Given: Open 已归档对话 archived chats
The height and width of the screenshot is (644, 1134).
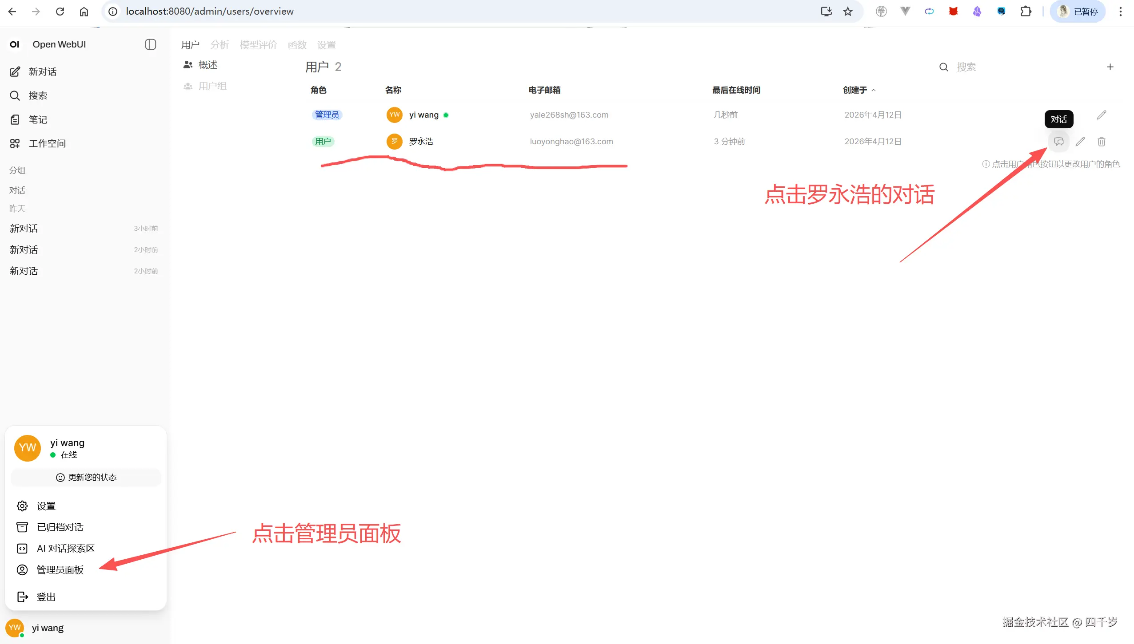Looking at the screenshot, I should pyautogui.click(x=60, y=527).
